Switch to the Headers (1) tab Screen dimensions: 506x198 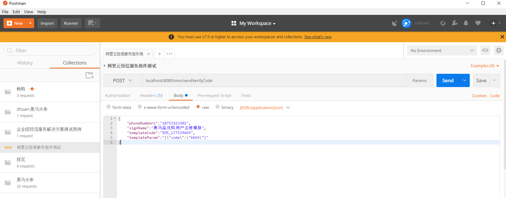coord(151,96)
